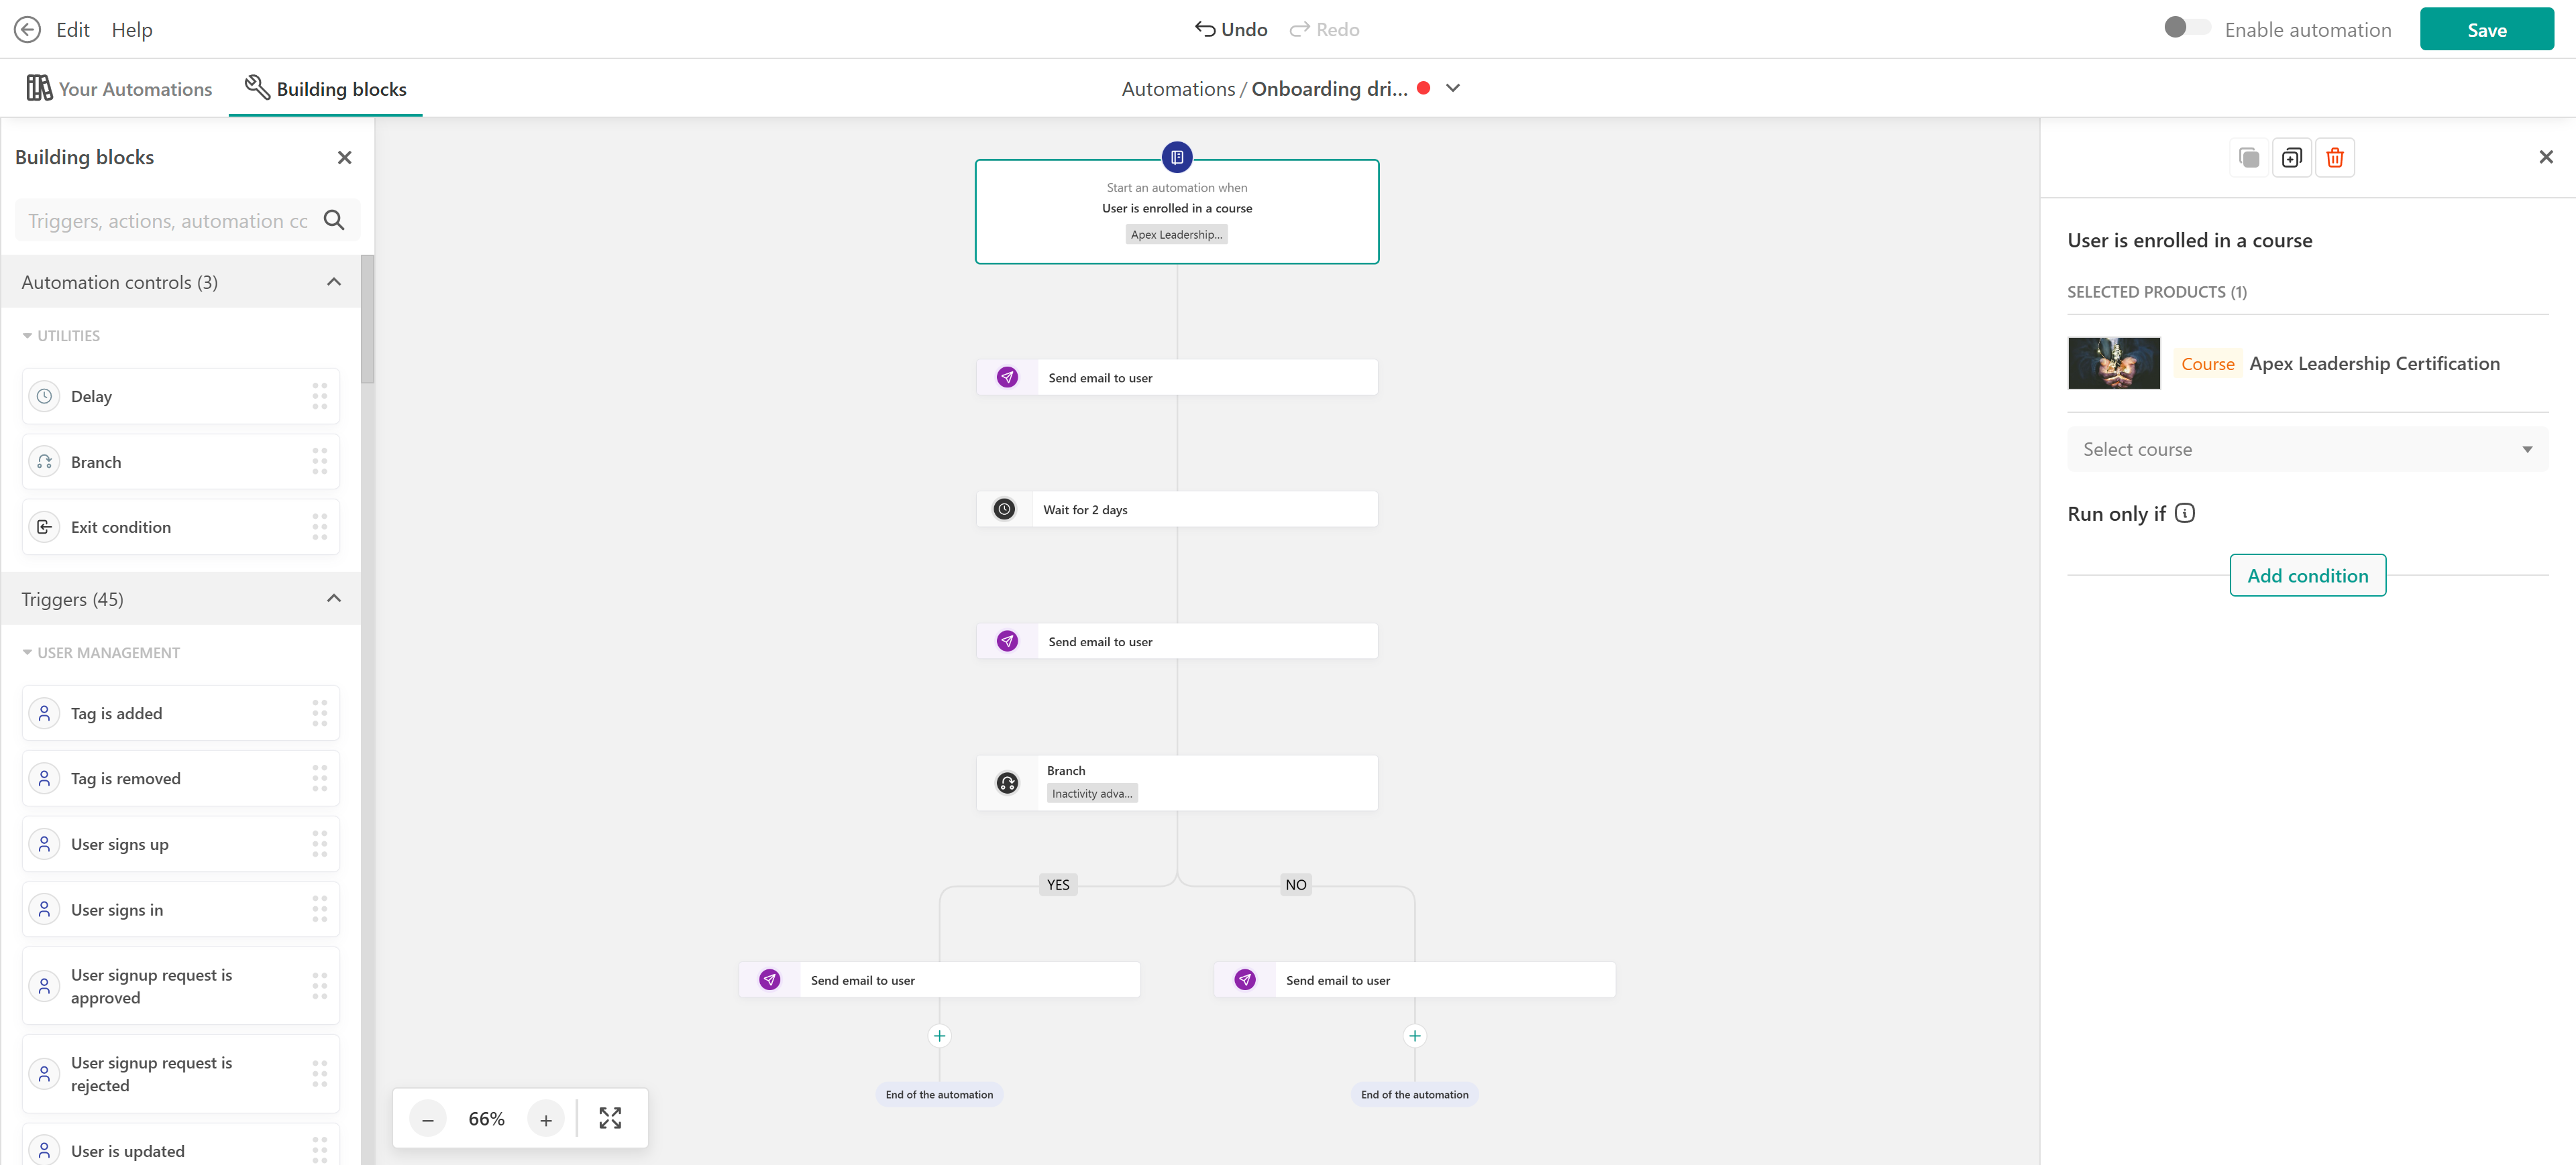
Task: Collapse Automation controls section
Action: click(334, 283)
